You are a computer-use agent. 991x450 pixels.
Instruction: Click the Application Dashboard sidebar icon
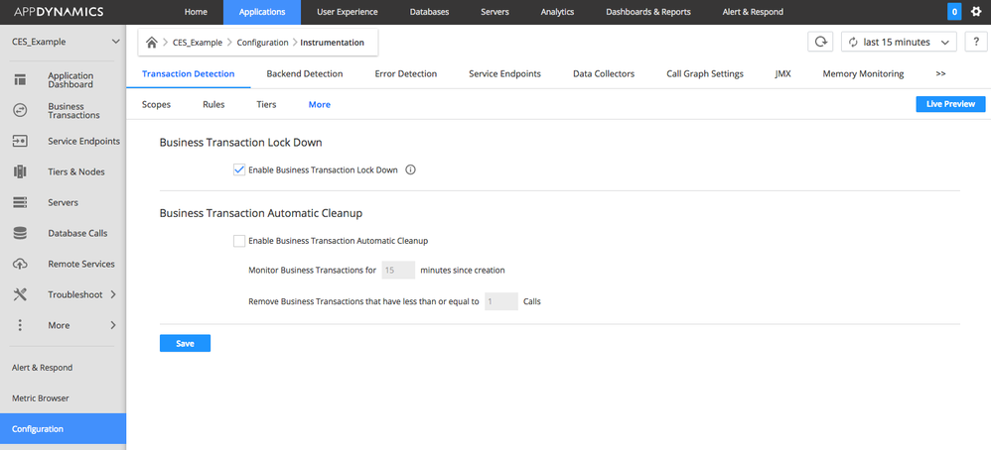(x=20, y=80)
